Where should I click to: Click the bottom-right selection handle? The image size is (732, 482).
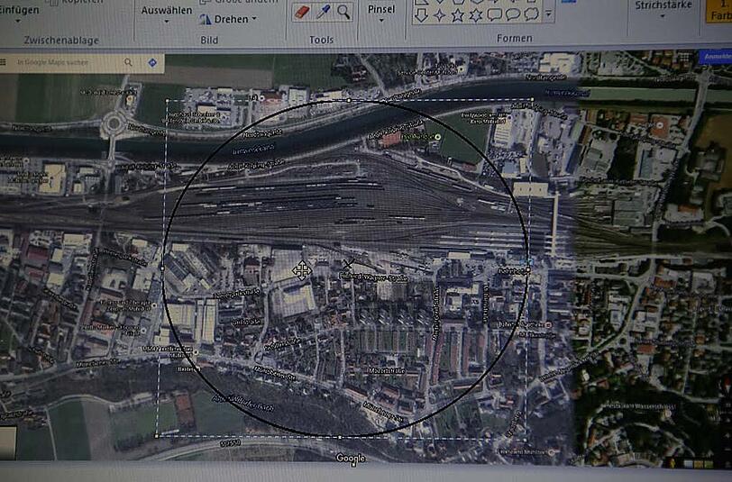(525, 439)
